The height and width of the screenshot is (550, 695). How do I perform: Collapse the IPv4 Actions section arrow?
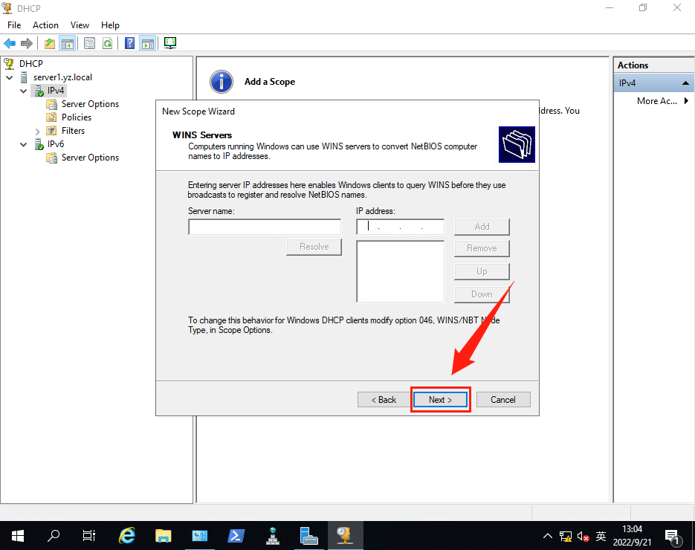click(x=685, y=83)
